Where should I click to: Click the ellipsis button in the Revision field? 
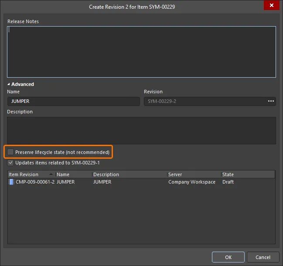(x=271, y=101)
